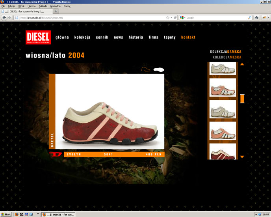
Task: Select the red shoe thumbnail at bottom
Action: click(223, 152)
